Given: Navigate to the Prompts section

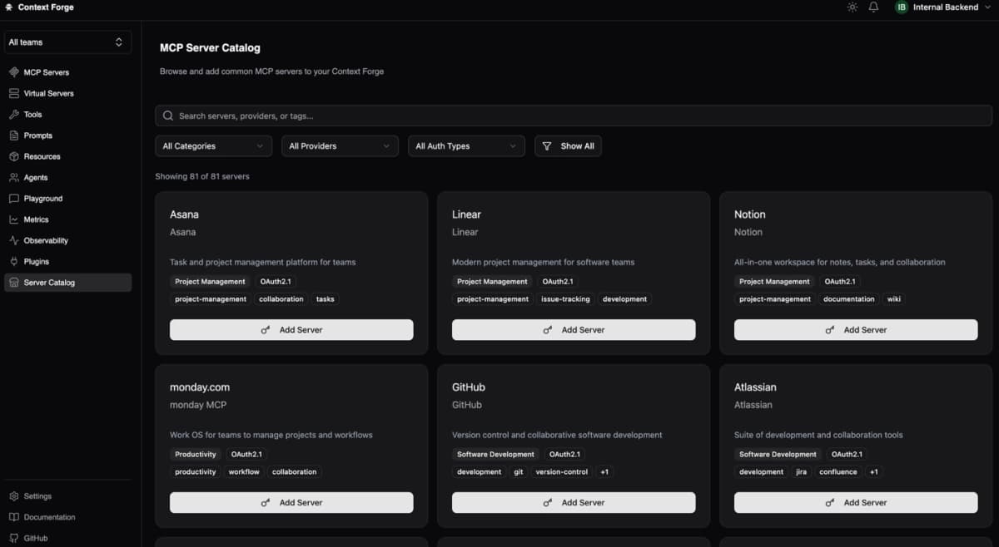Looking at the screenshot, I should [38, 135].
